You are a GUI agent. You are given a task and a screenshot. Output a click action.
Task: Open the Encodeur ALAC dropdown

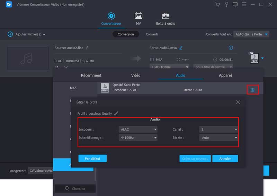tap(138, 130)
